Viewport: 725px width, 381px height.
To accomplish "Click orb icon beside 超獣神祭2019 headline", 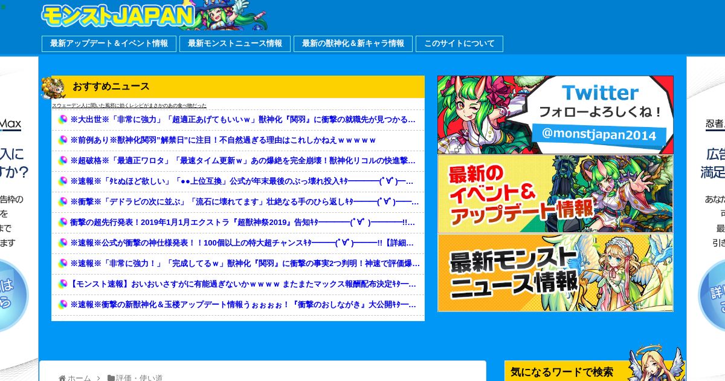I will click(62, 223).
